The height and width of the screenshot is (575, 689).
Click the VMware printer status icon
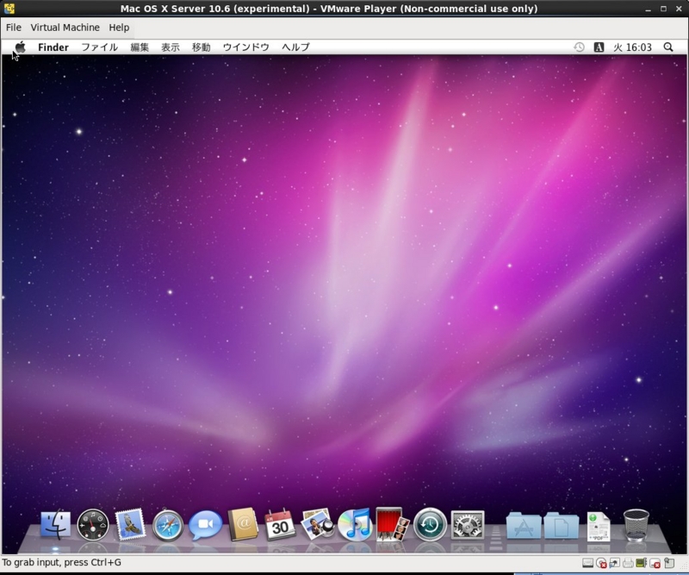pos(628,563)
